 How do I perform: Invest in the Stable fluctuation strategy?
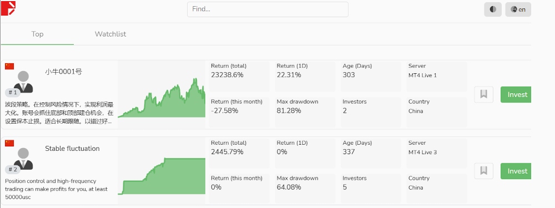point(516,171)
